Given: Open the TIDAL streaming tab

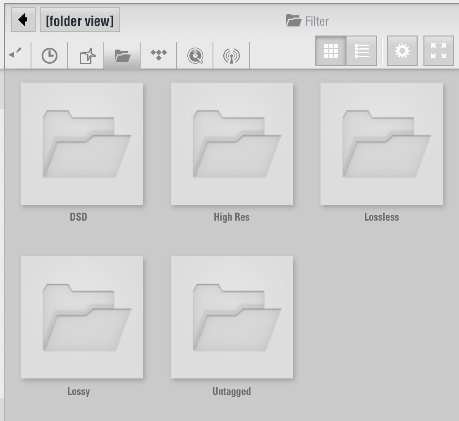Looking at the screenshot, I should pyautogui.click(x=159, y=55).
